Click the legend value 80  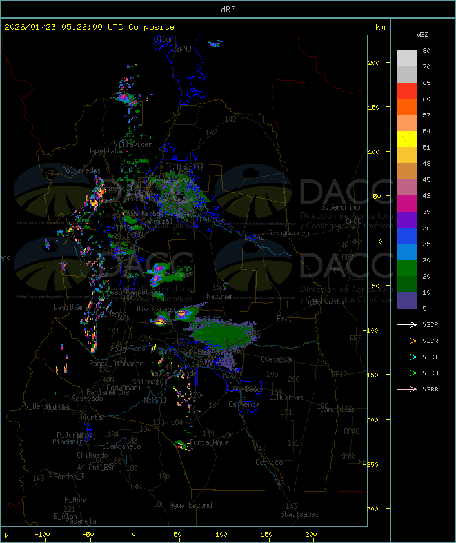pos(426,50)
